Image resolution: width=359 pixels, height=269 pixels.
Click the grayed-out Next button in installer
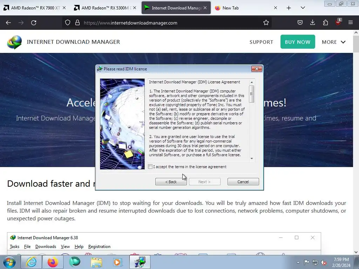pyautogui.click(x=204, y=182)
